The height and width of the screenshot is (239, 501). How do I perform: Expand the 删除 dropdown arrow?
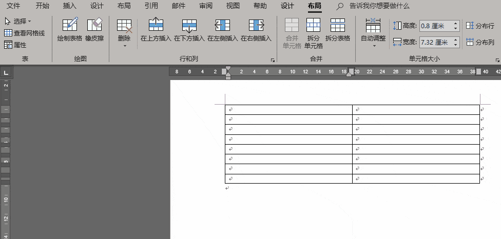[125, 46]
